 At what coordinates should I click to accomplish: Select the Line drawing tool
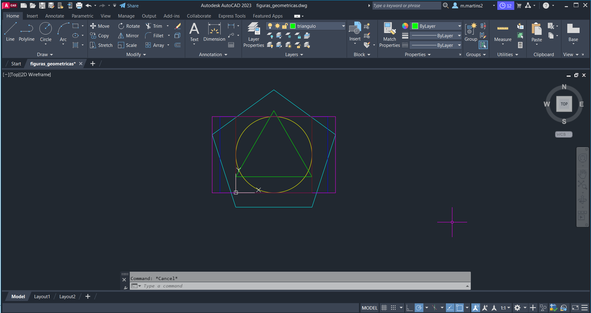10,32
